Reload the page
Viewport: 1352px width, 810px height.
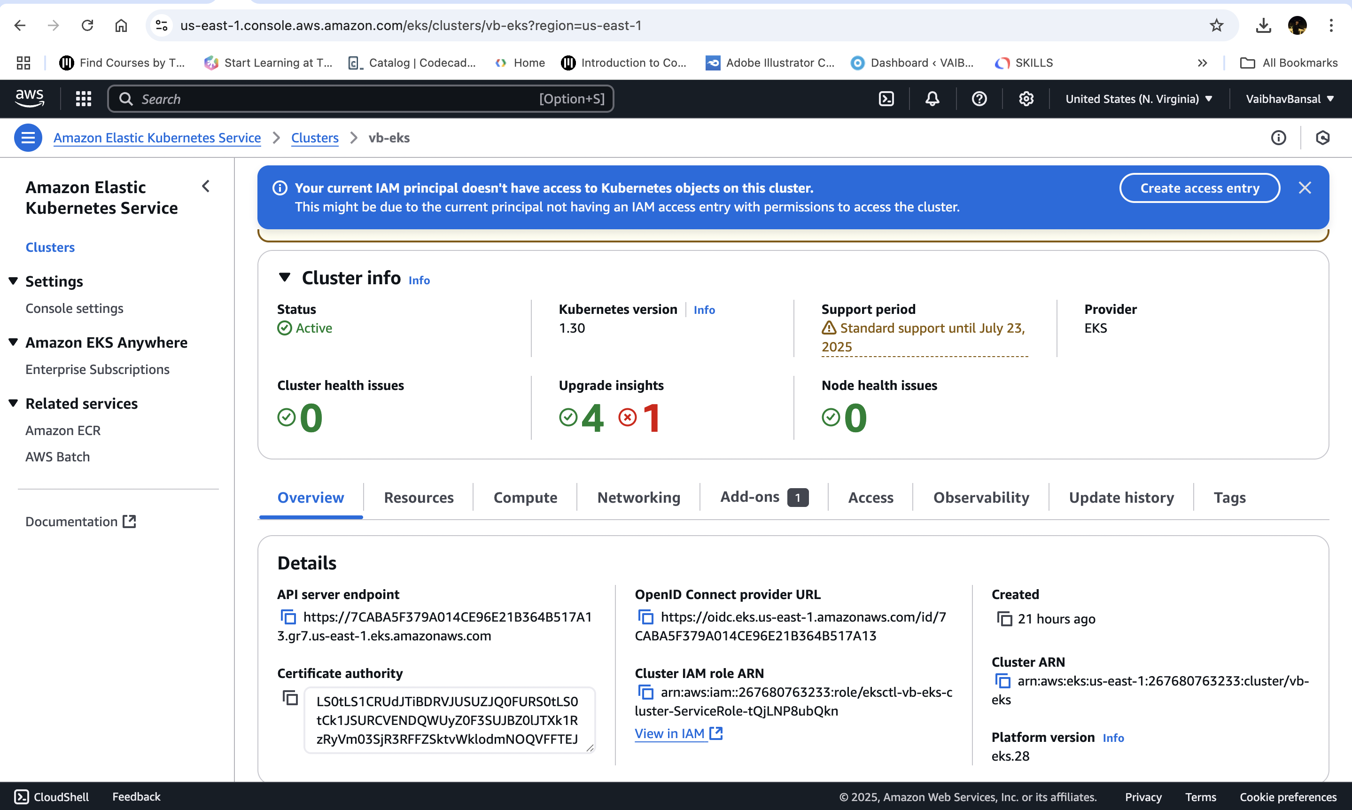[x=87, y=25]
